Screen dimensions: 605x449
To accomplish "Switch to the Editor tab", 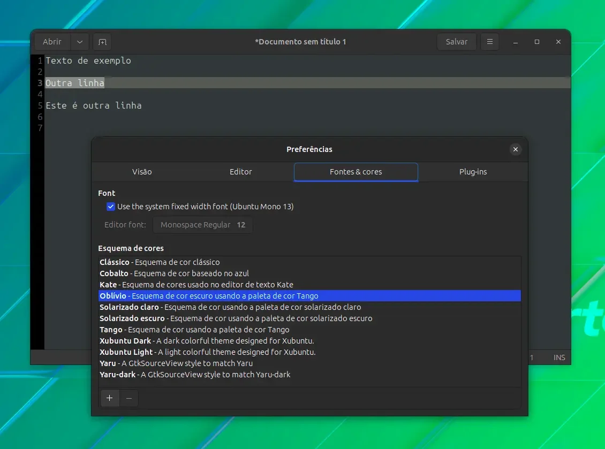I will pos(241,172).
